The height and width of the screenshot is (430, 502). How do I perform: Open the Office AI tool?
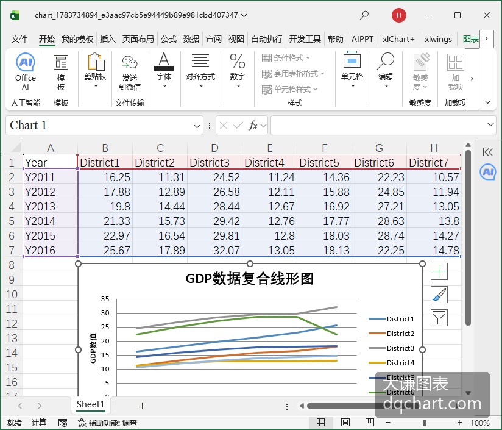click(26, 73)
